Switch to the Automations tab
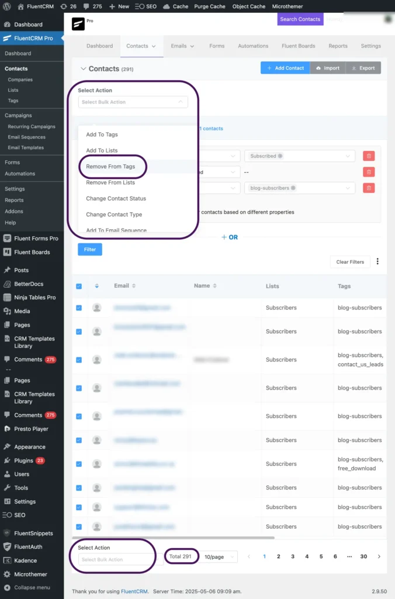 pyautogui.click(x=253, y=46)
